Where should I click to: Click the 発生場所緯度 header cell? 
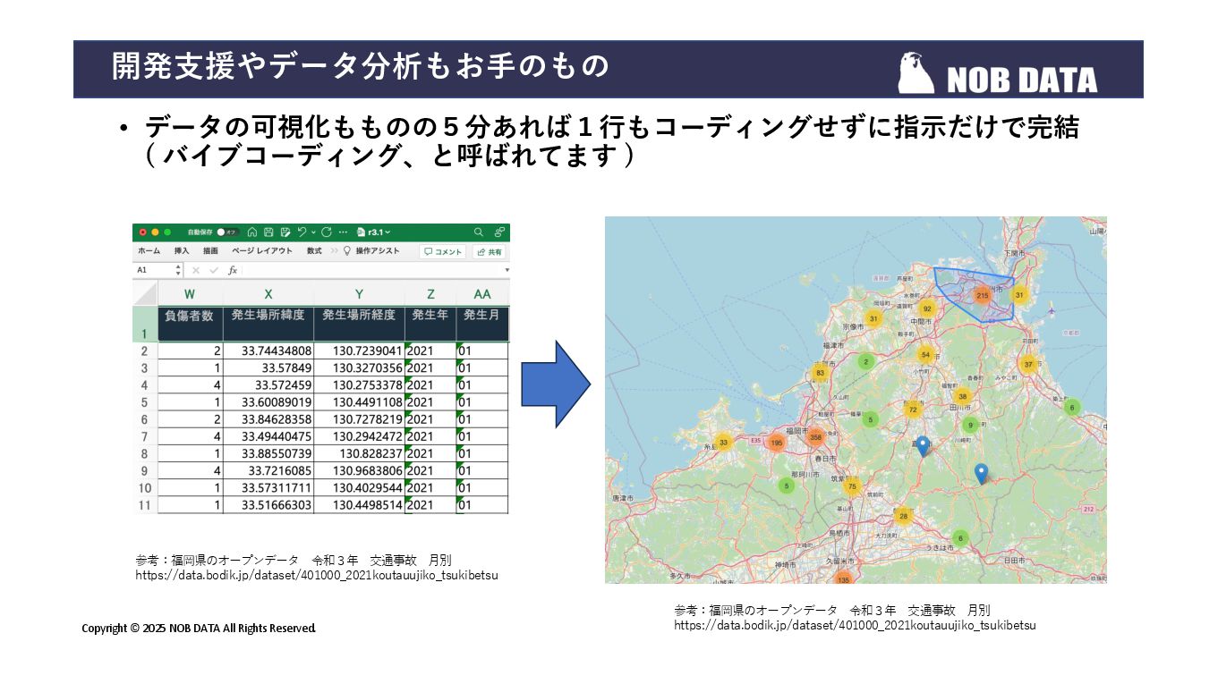[268, 323]
